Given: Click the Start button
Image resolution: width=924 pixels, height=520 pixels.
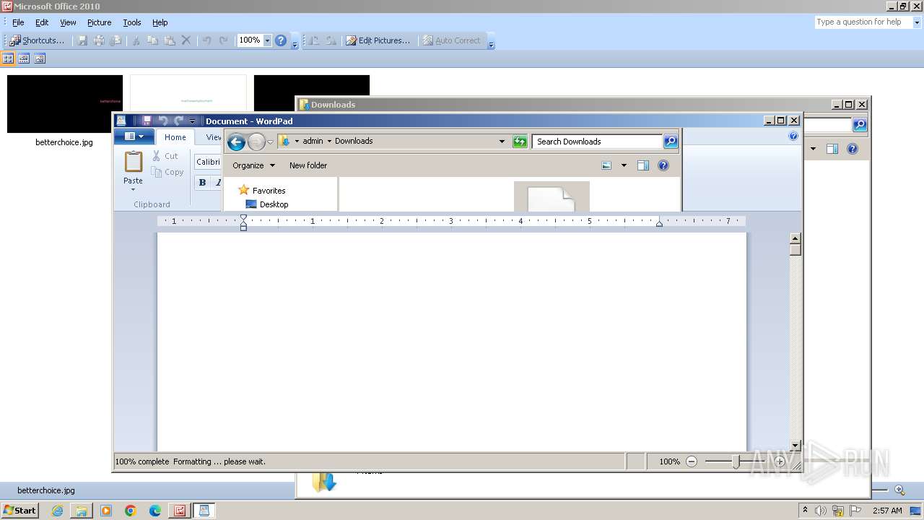Looking at the screenshot, I should click(19, 511).
